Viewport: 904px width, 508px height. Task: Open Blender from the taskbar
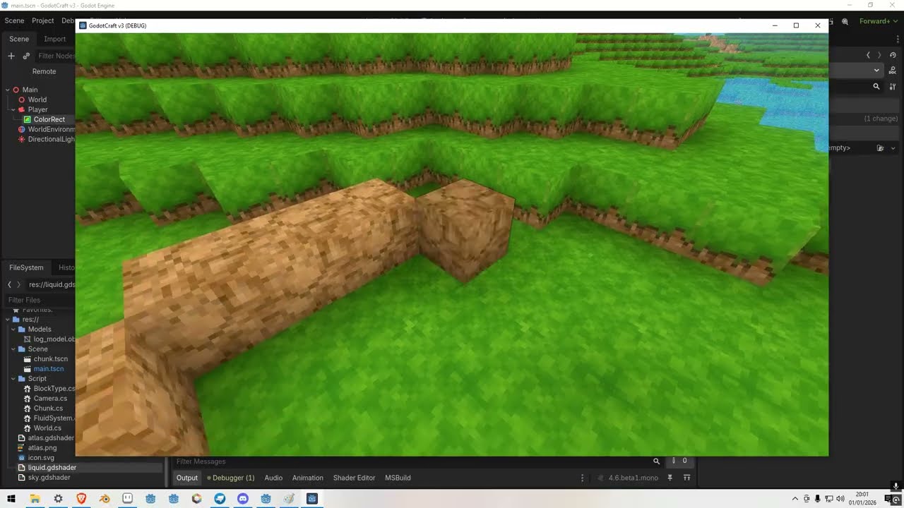click(105, 499)
